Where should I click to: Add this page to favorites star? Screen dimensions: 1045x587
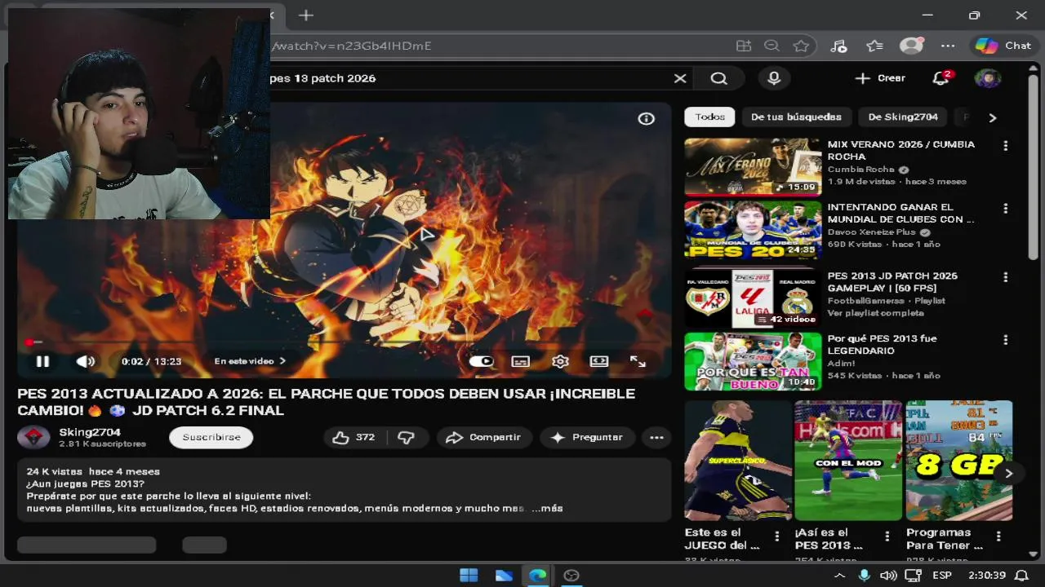[x=802, y=46]
